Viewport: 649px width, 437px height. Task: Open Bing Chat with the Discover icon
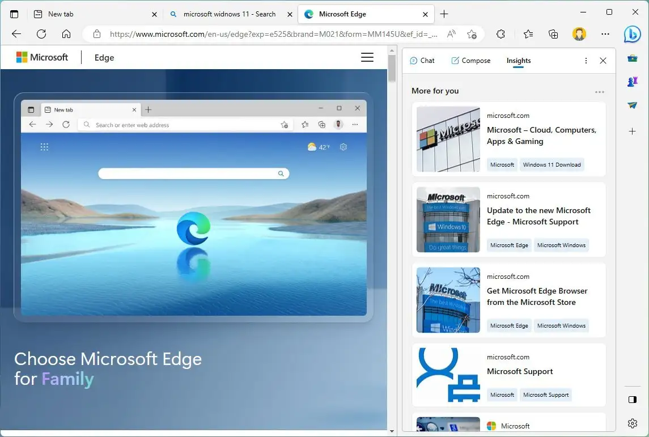pos(633,34)
